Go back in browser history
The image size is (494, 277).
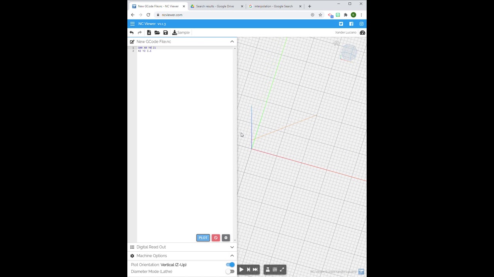pyautogui.click(x=132, y=15)
